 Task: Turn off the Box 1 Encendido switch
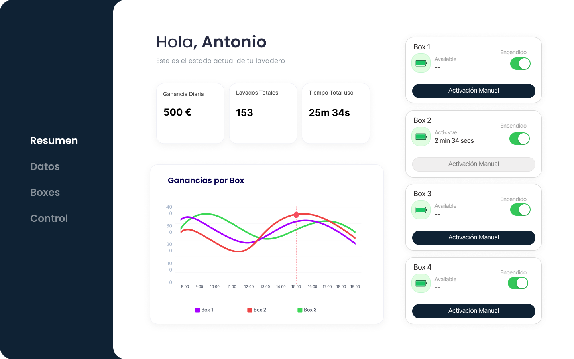(520, 64)
